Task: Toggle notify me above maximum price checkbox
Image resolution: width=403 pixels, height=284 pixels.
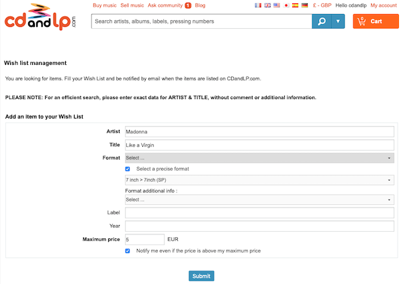Action: [128, 251]
